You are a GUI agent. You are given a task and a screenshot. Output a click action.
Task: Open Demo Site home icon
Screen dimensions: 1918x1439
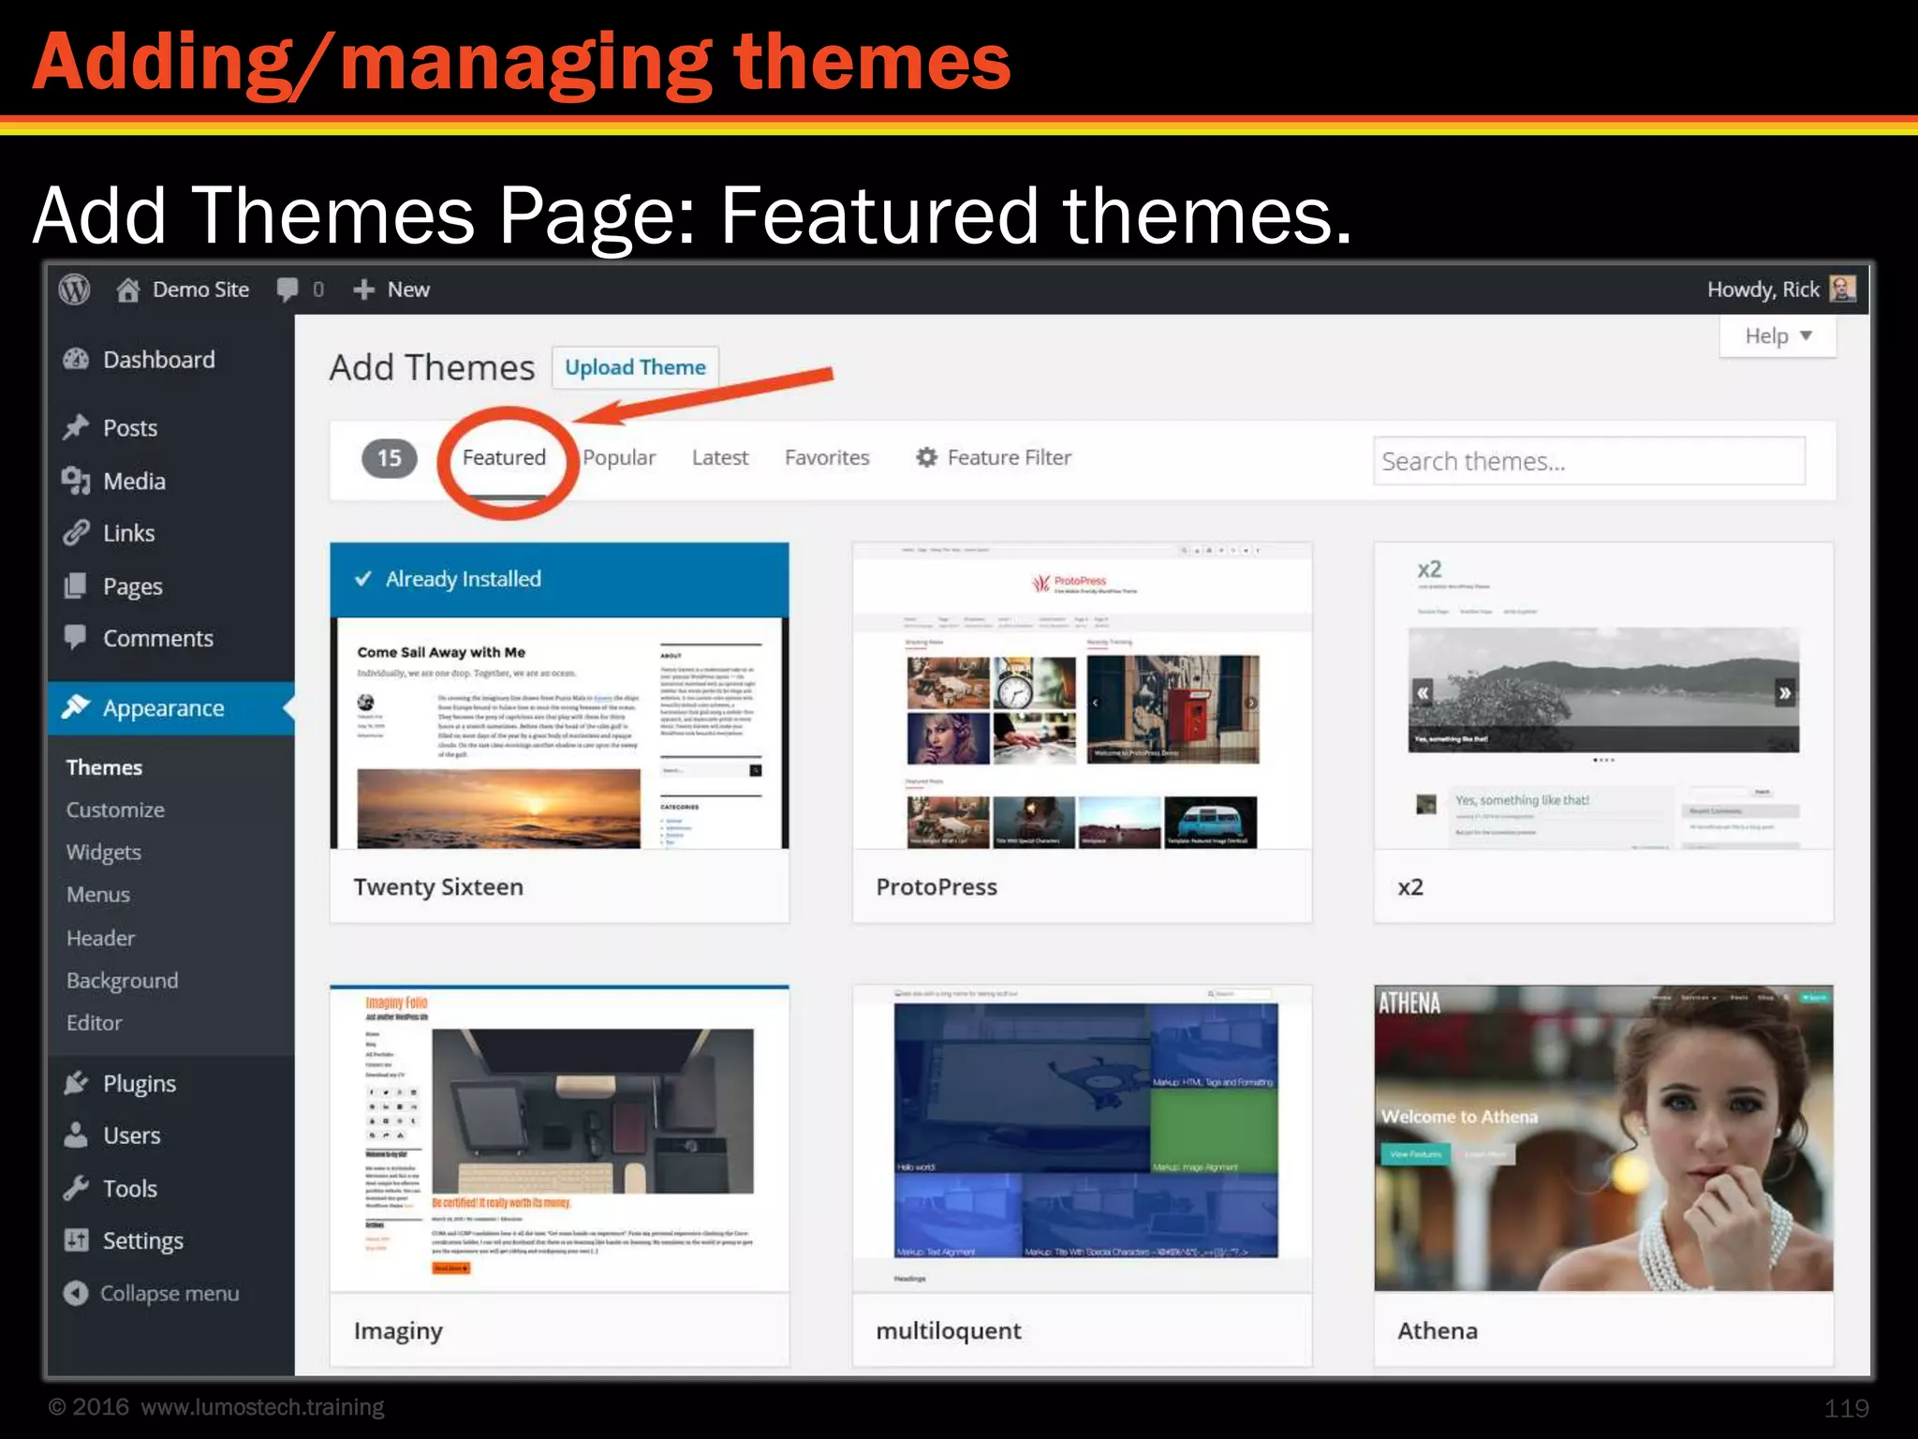[127, 289]
